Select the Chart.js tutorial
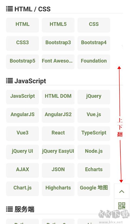Screen dimensions: 130x224 (22, 189)
